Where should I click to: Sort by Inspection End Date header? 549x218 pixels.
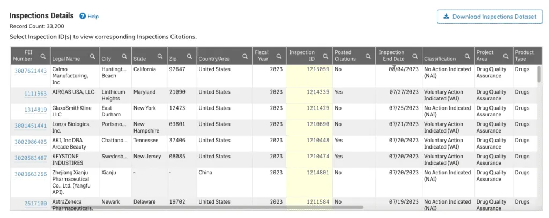click(391, 56)
